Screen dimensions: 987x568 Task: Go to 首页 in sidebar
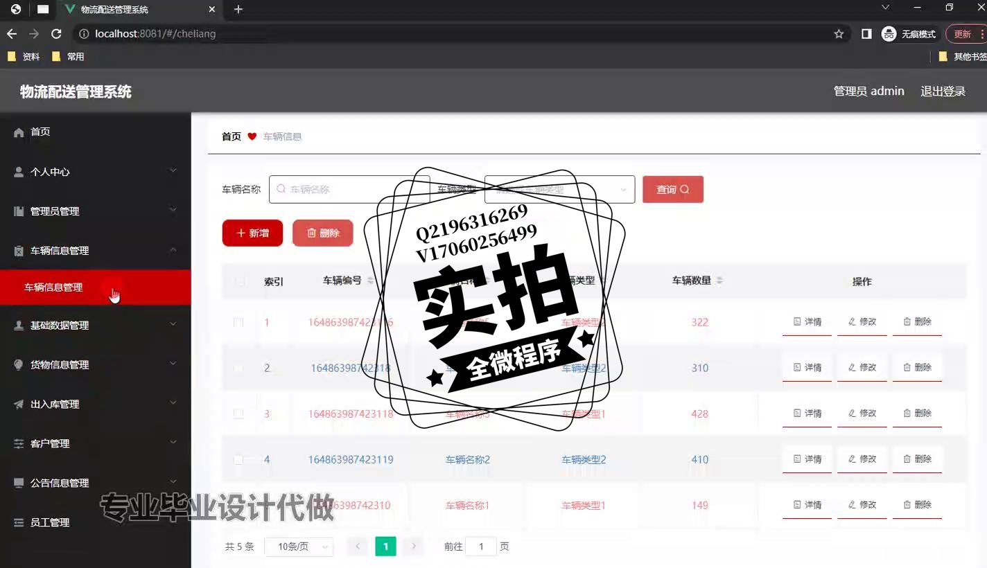pos(96,132)
